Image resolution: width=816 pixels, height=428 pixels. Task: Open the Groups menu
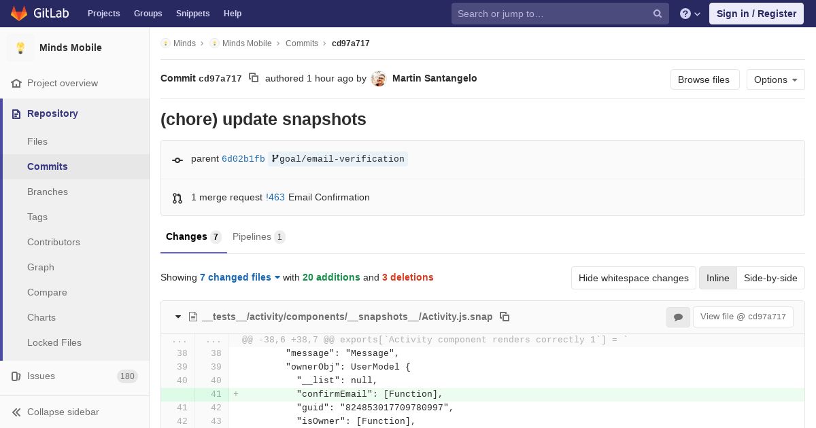tap(148, 14)
